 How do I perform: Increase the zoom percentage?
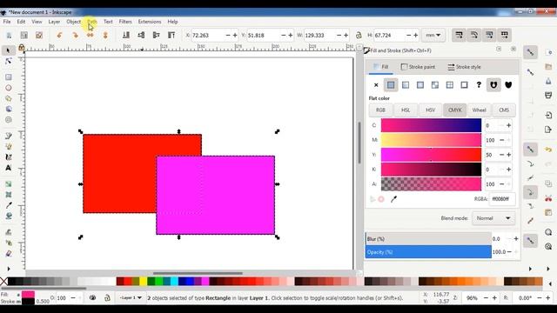pyautogui.click(x=494, y=298)
